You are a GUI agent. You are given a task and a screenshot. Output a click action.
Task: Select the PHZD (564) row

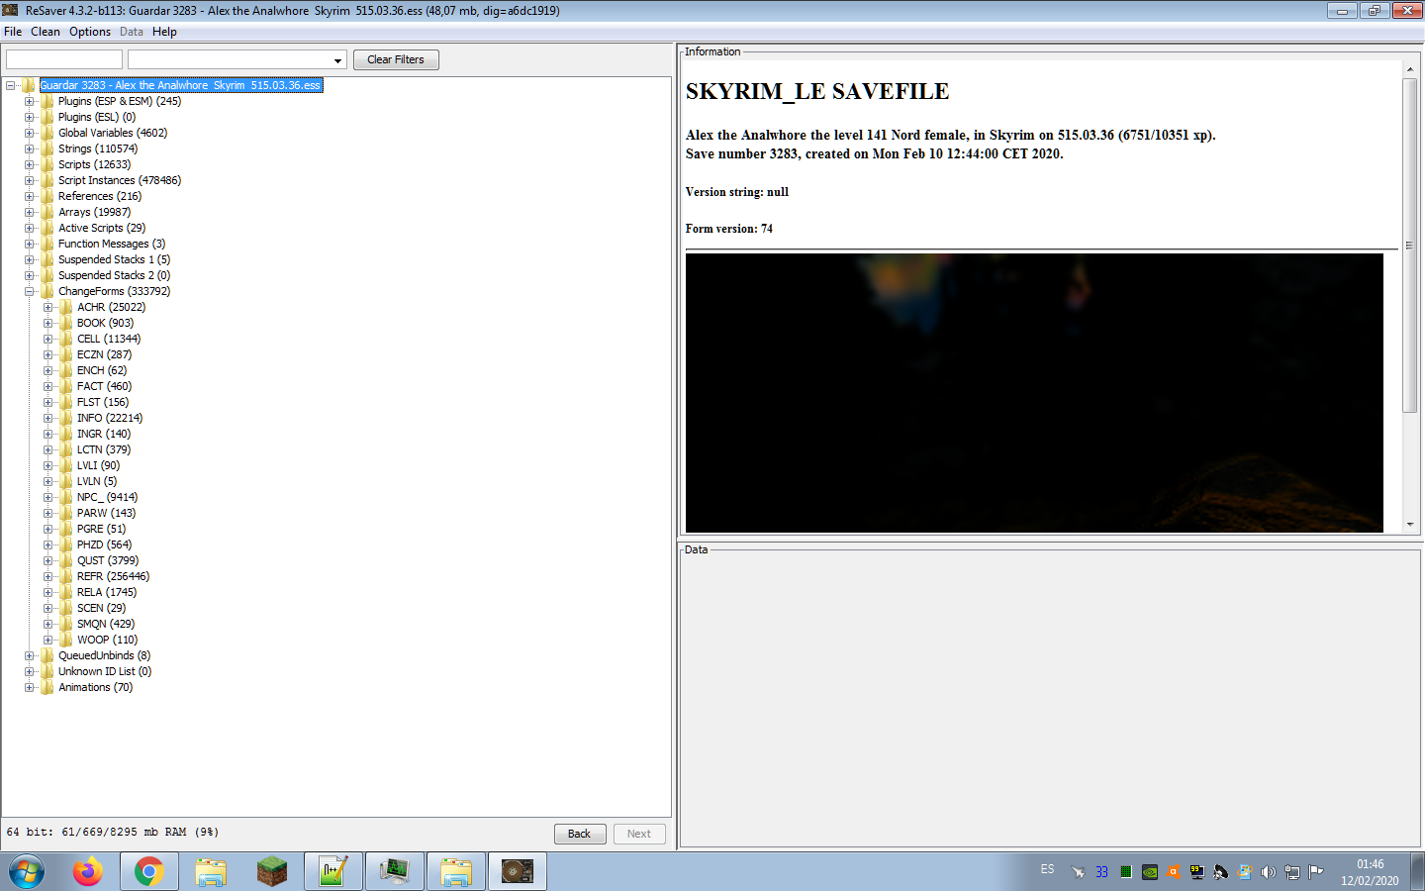[104, 544]
